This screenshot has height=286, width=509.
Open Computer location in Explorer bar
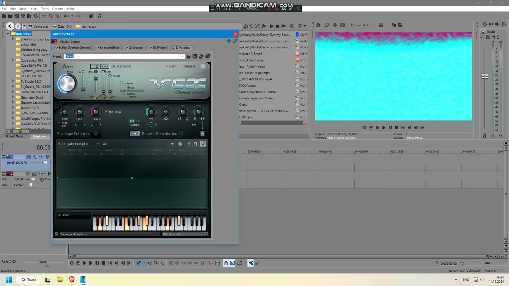tap(38, 27)
